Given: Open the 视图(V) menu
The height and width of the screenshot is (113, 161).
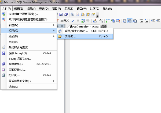Looking at the screenshot, I should [31, 9].
